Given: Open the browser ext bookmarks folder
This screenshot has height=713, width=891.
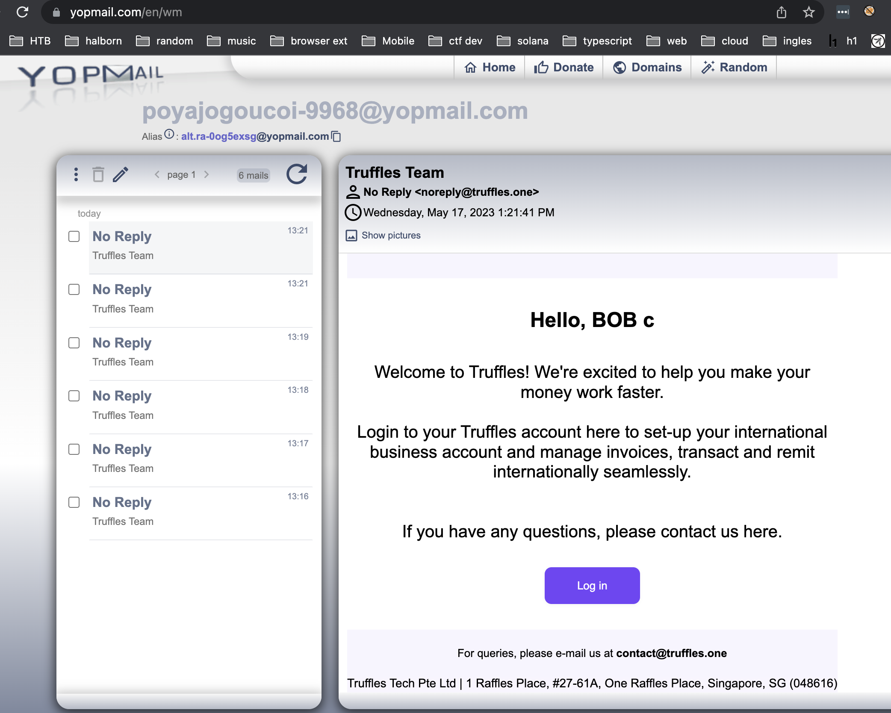Looking at the screenshot, I should (x=309, y=41).
